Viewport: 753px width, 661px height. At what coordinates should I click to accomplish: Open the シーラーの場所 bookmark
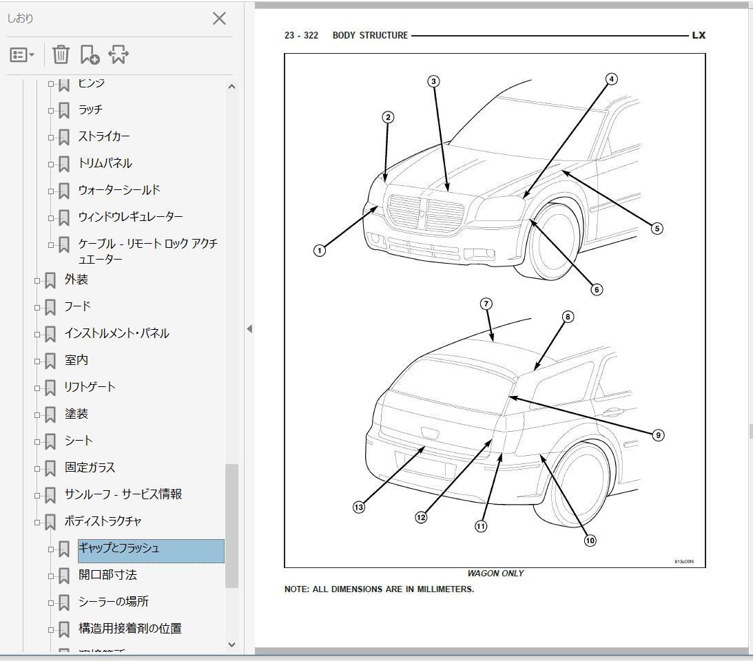coord(114,602)
